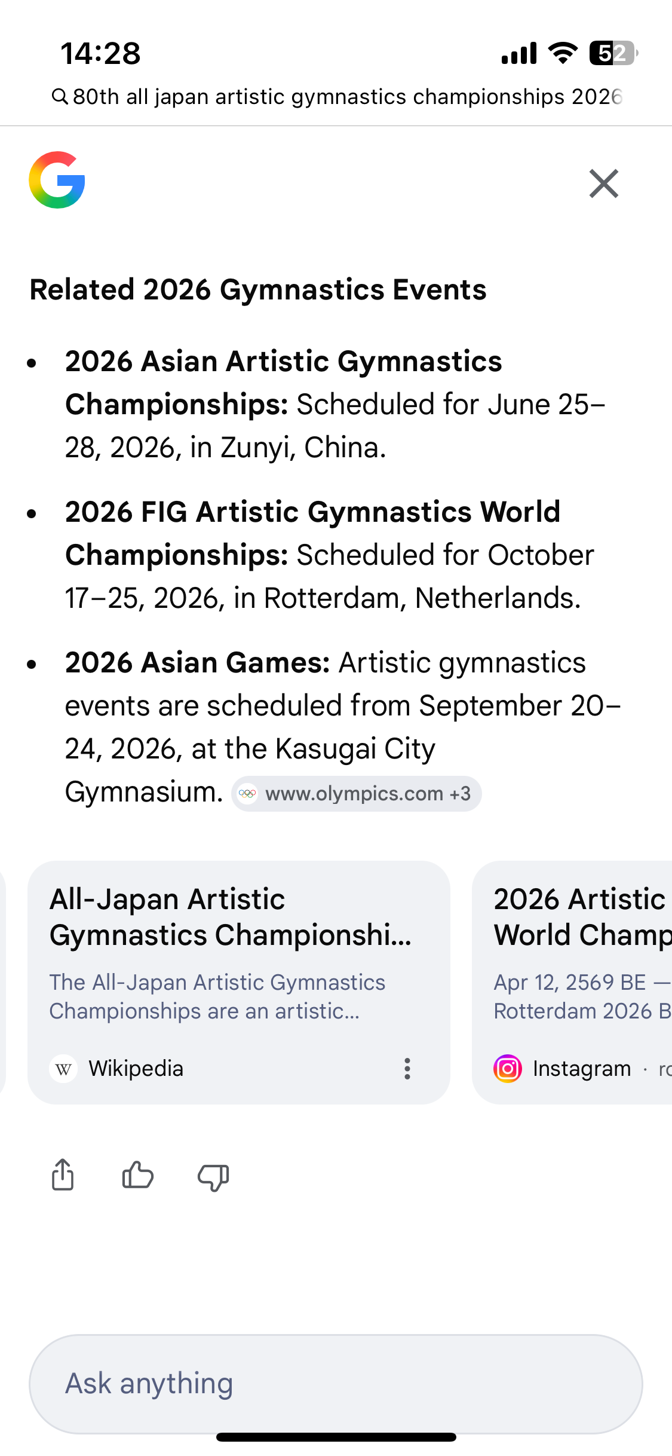Screen dimensions: 672x1456
Task: Tap the Google logo icon
Action: (57, 180)
